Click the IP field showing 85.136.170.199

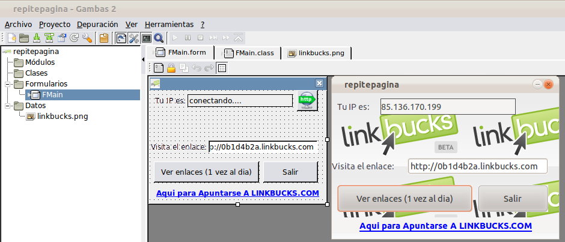click(448, 107)
